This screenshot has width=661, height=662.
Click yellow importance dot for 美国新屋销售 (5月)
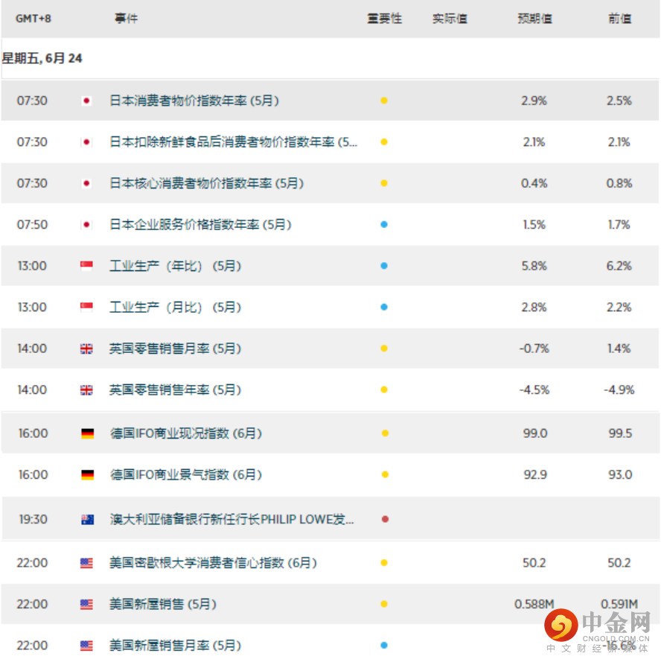(x=384, y=604)
